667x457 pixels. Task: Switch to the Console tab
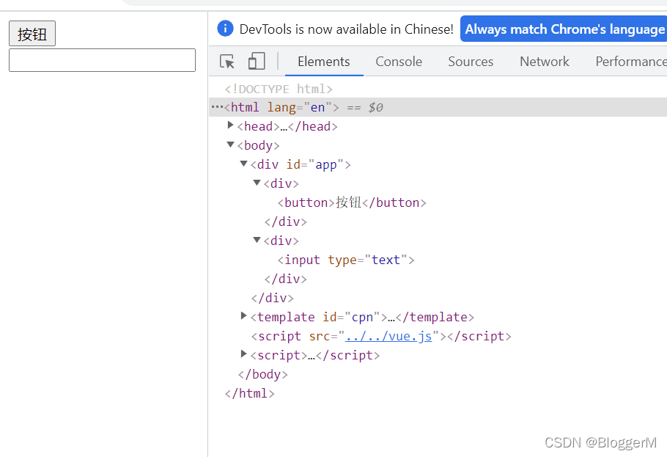tap(399, 62)
